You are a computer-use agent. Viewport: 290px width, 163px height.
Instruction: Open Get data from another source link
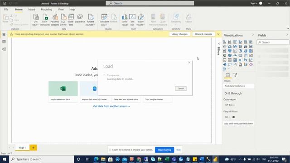point(111,106)
